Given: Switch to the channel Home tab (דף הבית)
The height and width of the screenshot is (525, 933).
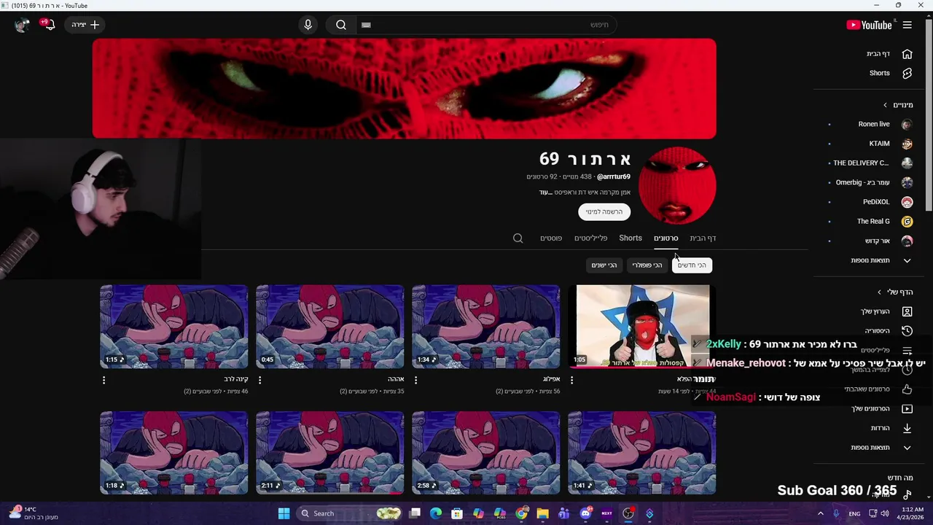Looking at the screenshot, I should (703, 238).
